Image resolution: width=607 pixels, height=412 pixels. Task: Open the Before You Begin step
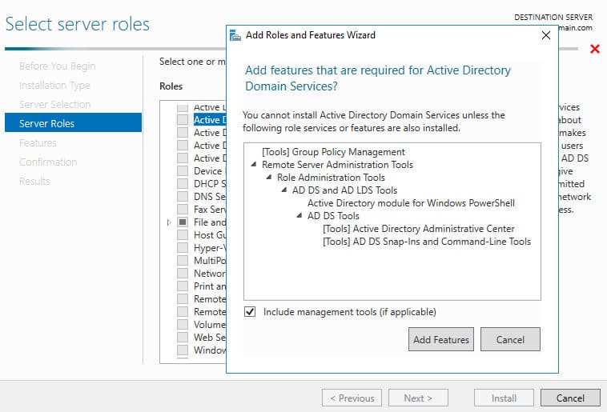pyautogui.click(x=58, y=66)
